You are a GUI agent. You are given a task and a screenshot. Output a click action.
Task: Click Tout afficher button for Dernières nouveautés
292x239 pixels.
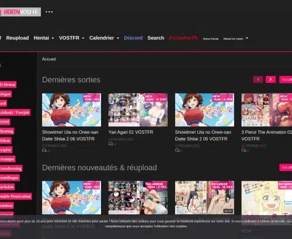[x=286, y=167]
